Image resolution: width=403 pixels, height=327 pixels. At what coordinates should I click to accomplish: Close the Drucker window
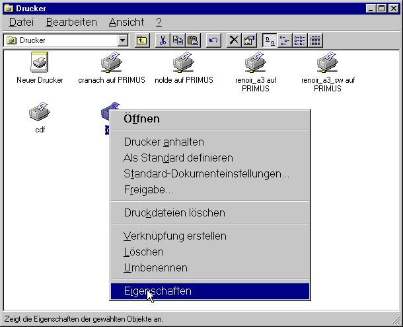pos(394,9)
